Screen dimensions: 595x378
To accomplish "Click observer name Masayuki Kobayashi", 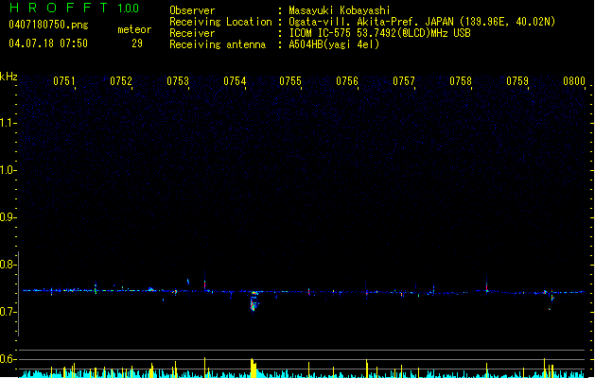I will (x=340, y=10).
